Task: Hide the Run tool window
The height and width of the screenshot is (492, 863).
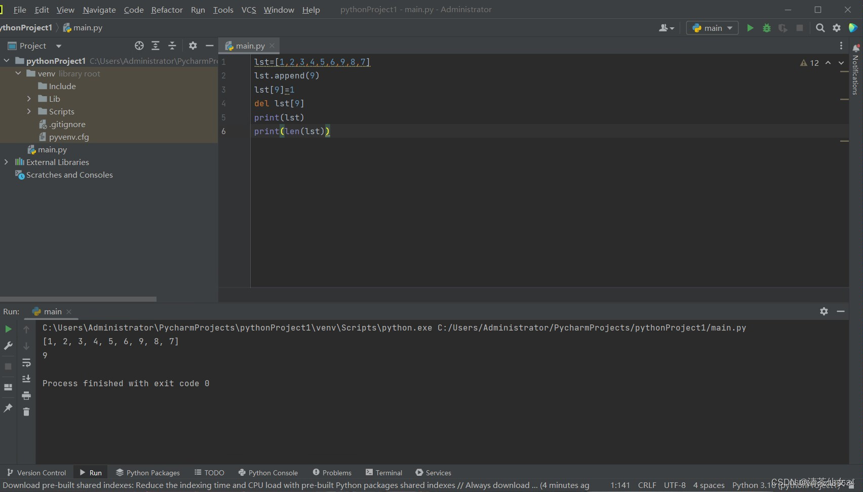Action: click(x=841, y=311)
